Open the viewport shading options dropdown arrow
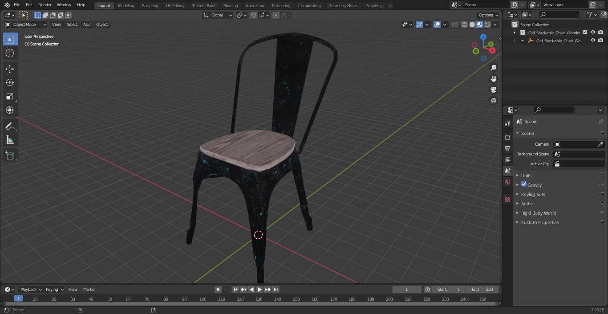Screen dimensions: 608x314 point(495,24)
